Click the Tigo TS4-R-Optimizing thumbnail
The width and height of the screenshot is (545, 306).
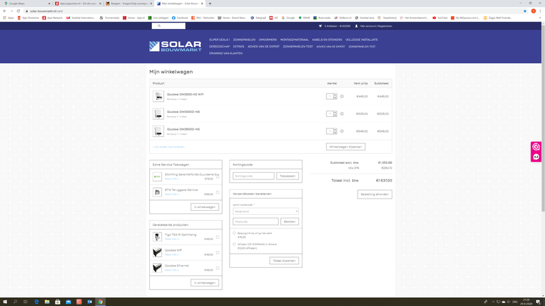coord(157,237)
